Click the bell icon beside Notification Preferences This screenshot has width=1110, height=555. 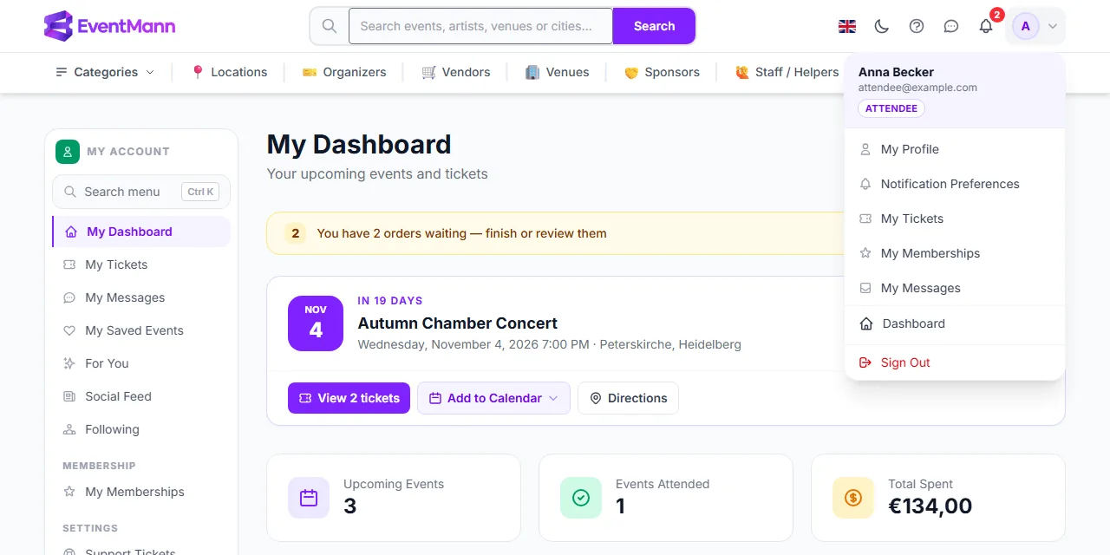(865, 184)
